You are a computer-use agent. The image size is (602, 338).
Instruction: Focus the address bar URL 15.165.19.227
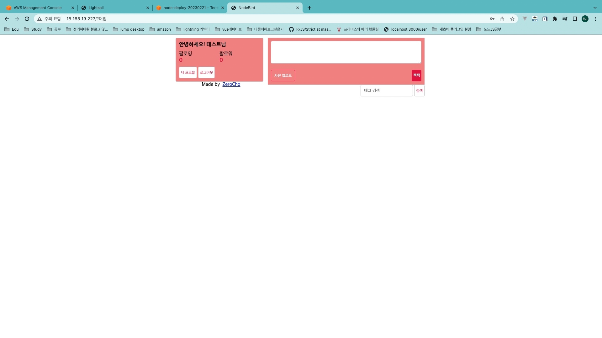click(86, 19)
